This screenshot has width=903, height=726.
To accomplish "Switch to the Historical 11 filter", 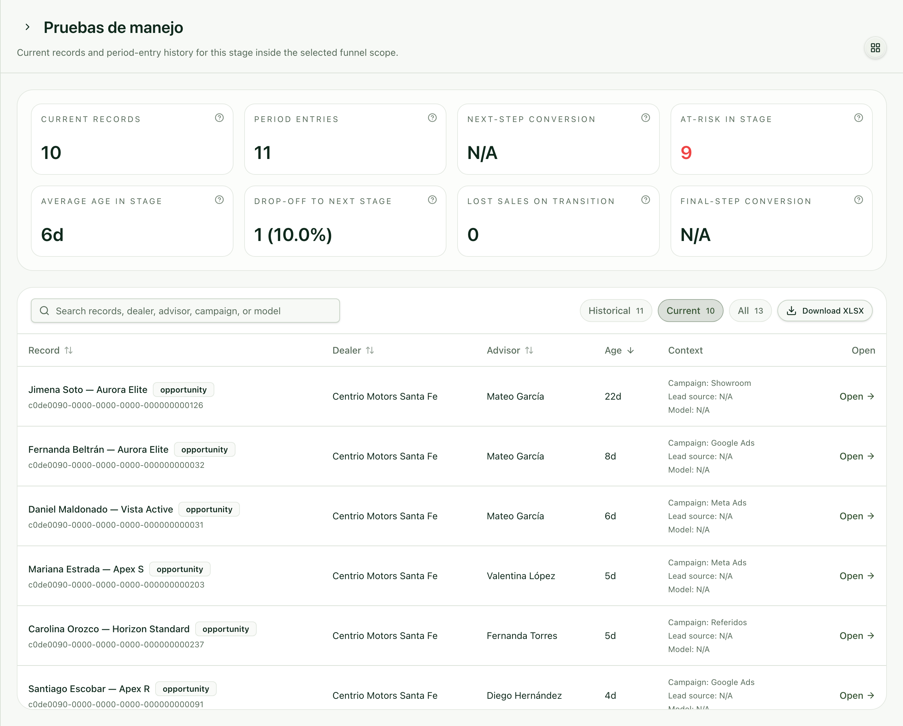I will [x=616, y=311].
